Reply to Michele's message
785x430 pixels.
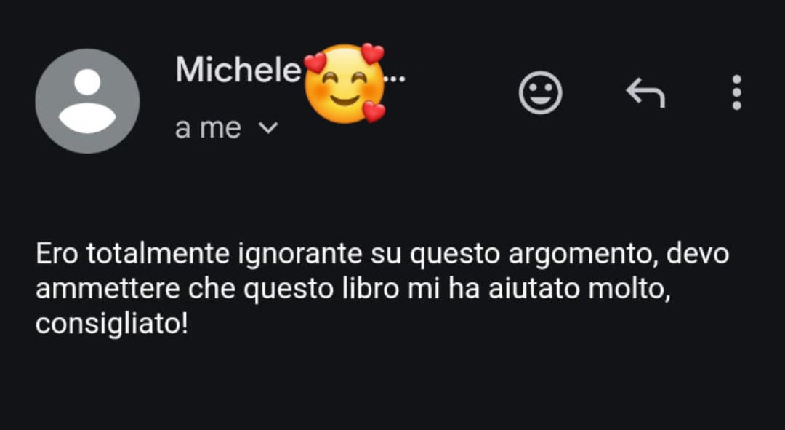tap(645, 92)
